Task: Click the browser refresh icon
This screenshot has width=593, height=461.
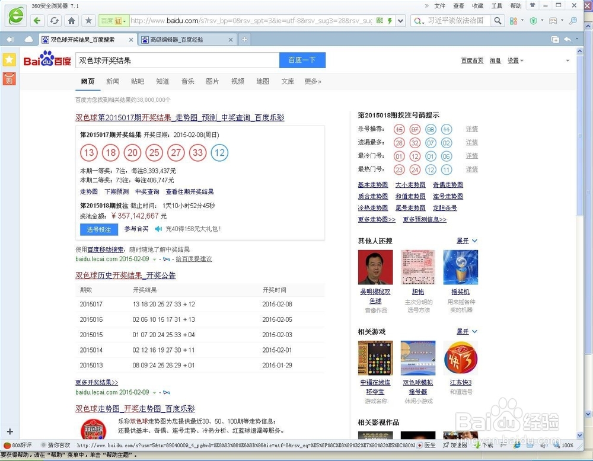Action: coord(55,20)
